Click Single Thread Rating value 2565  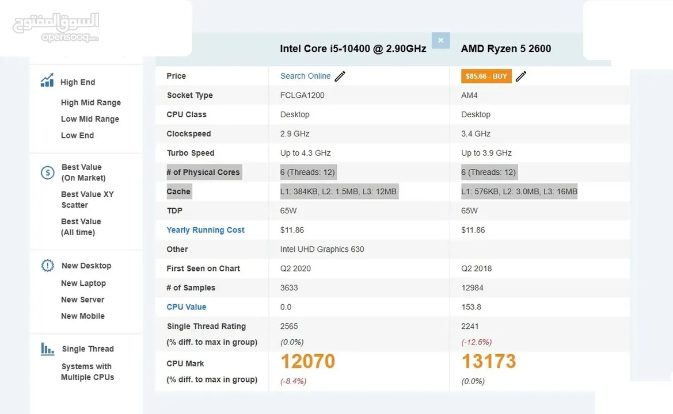(x=289, y=326)
